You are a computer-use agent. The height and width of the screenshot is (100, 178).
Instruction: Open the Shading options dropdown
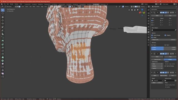pos(143,7)
